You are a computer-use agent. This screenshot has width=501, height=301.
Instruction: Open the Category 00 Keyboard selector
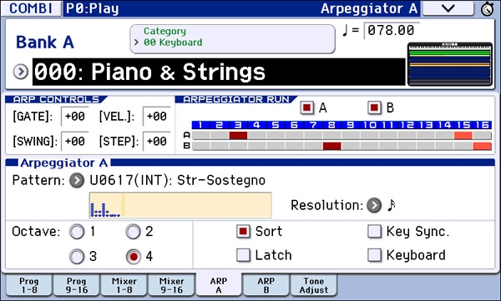(x=233, y=39)
